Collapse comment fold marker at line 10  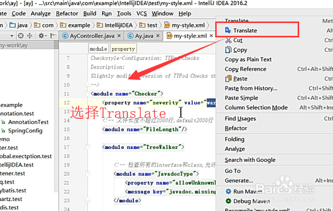tap(87, 85)
